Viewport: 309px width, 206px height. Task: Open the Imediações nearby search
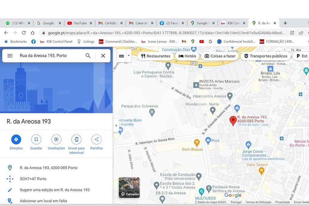[56, 139]
